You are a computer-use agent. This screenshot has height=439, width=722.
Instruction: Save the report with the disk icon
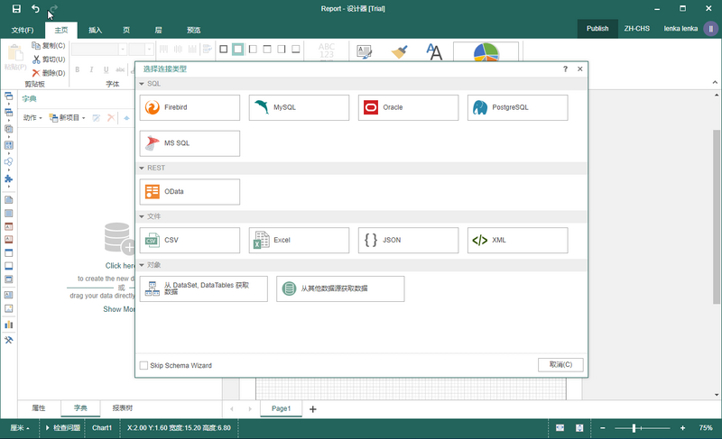click(16, 9)
